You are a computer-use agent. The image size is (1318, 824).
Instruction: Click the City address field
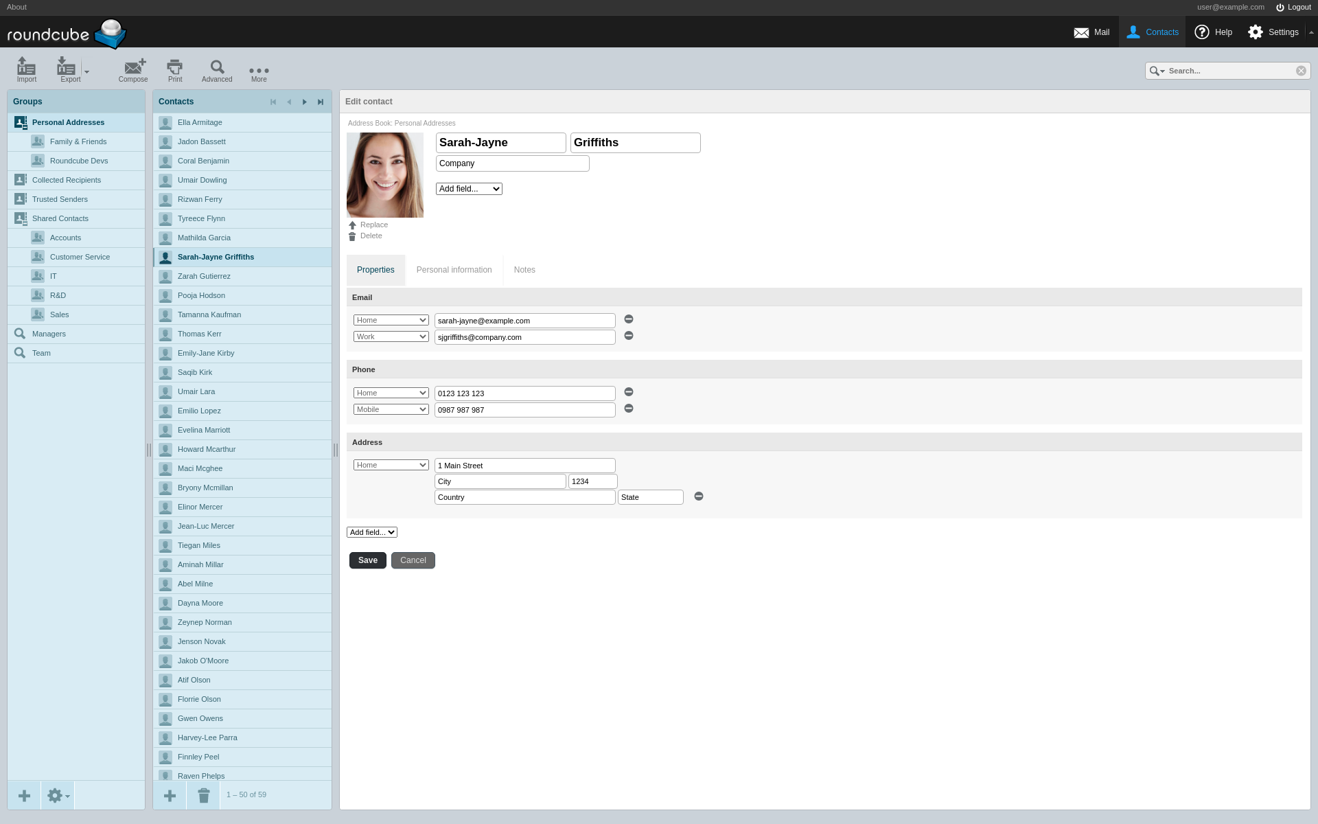[500, 481]
